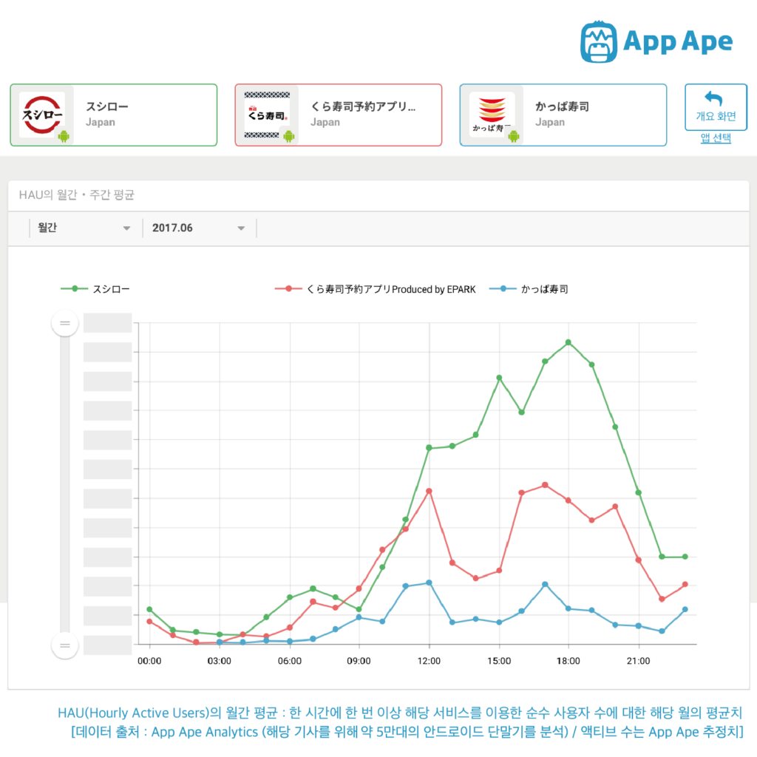The width and height of the screenshot is (757, 757).
Task: Click the 21:00 x-axis label
Action: [638, 661]
